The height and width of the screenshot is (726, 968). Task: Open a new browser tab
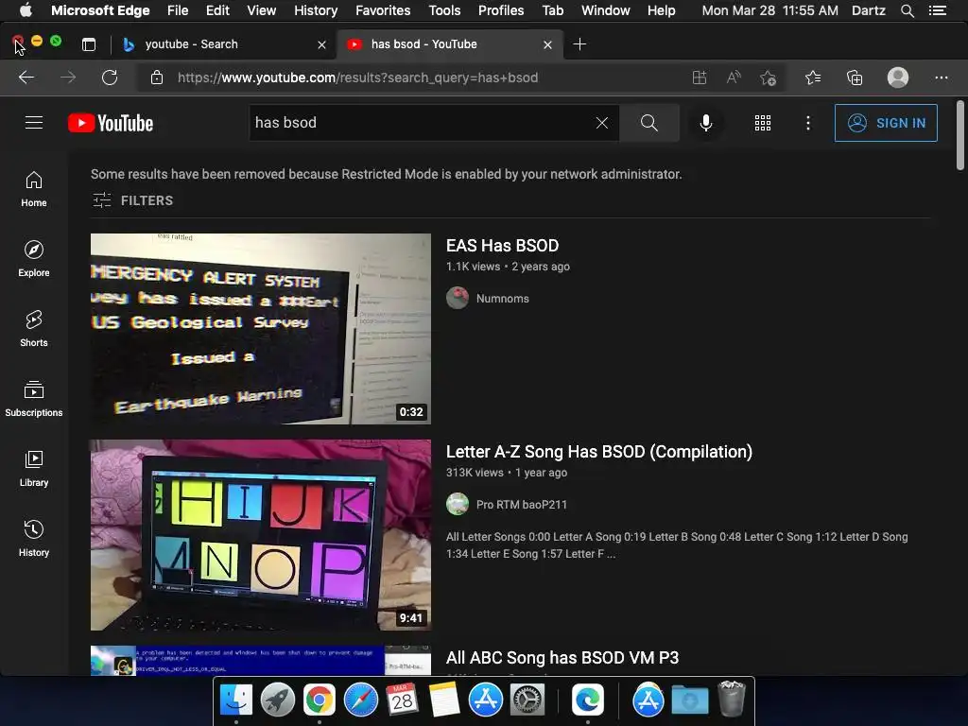pos(579,44)
